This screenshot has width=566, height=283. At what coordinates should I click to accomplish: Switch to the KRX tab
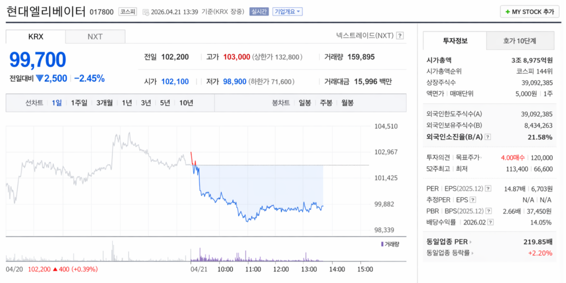point(36,36)
